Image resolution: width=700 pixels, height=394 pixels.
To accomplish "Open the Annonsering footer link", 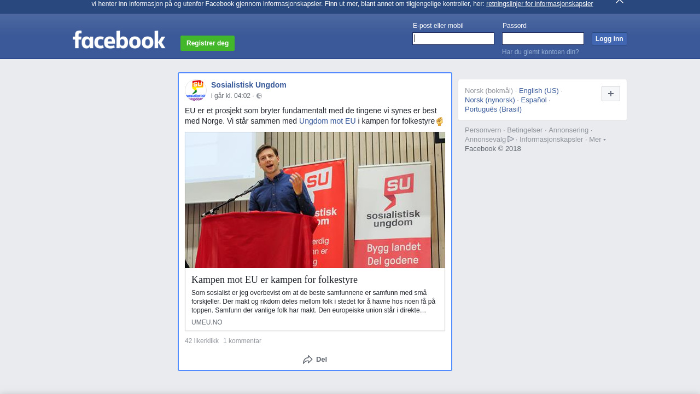I will point(569,130).
